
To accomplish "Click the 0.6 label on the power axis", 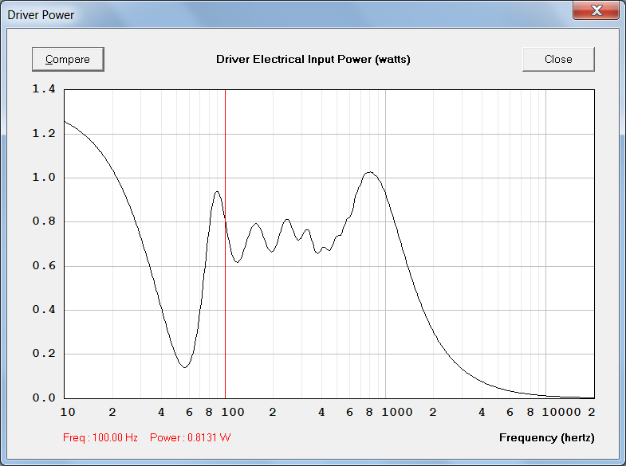I will click(x=44, y=266).
